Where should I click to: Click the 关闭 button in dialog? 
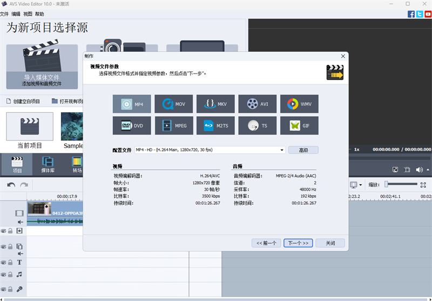click(330, 243)
